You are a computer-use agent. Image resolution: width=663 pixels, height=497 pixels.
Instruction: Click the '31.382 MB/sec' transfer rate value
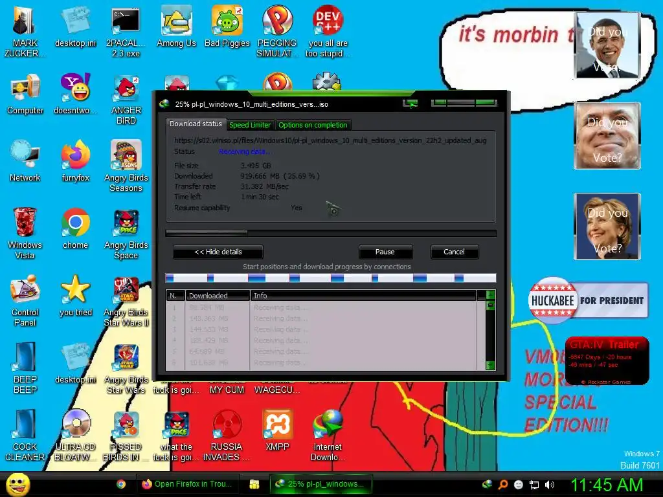click(265, 186)
